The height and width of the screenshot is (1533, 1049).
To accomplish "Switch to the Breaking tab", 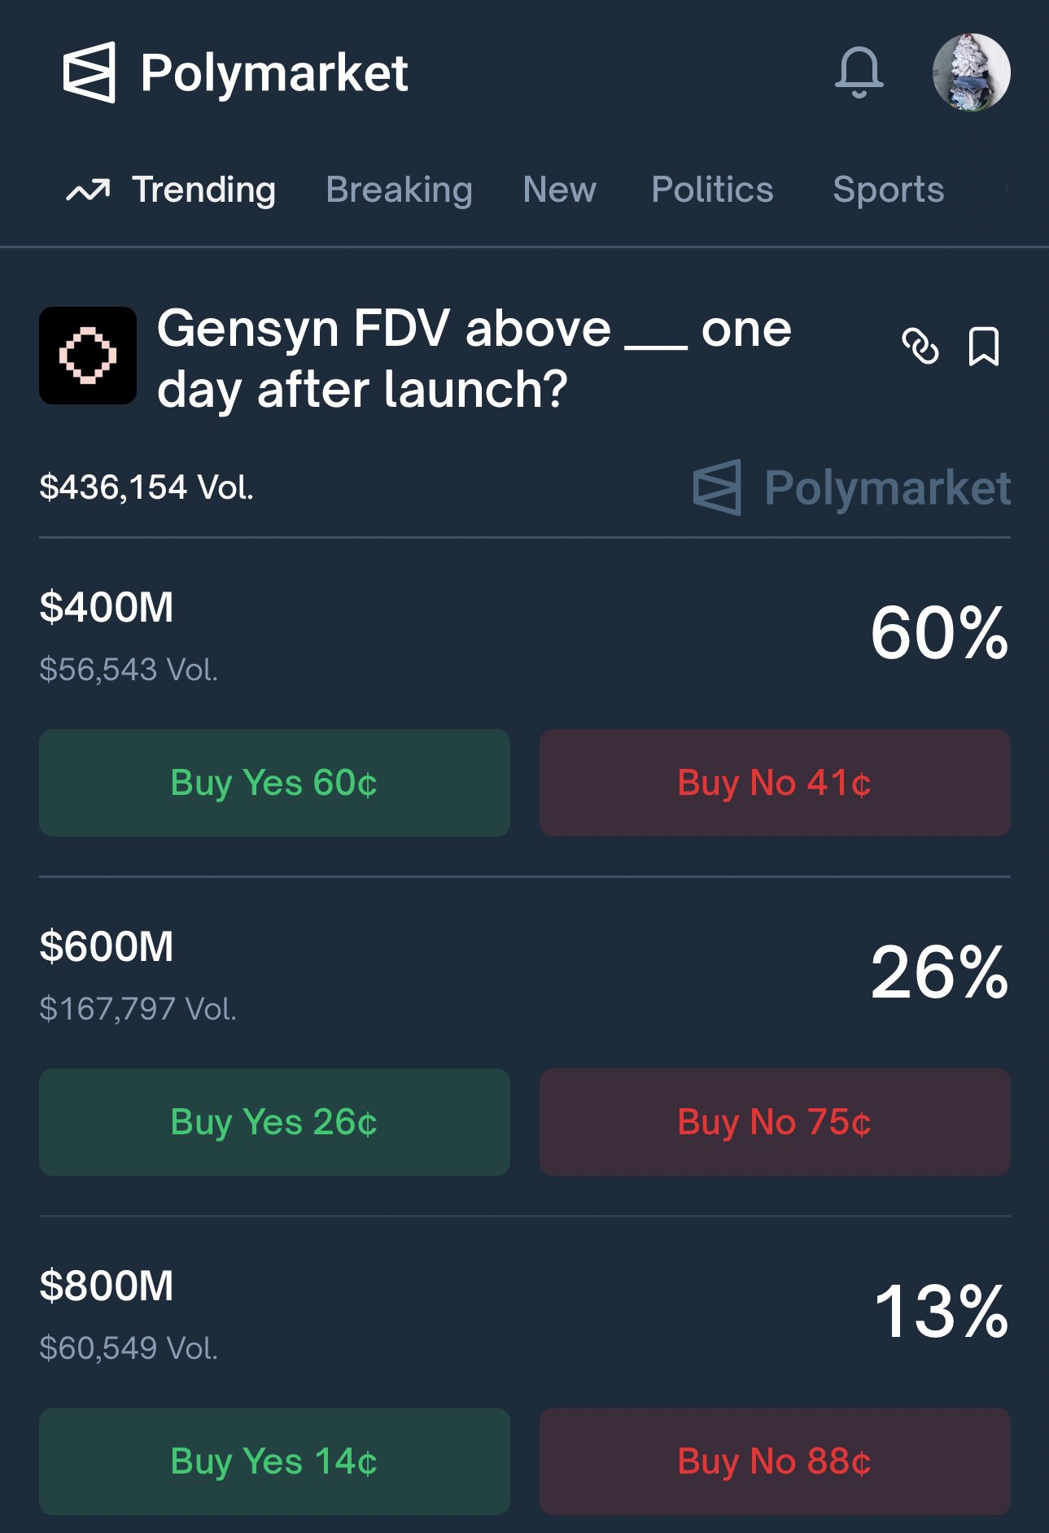I will coord(399,190).
